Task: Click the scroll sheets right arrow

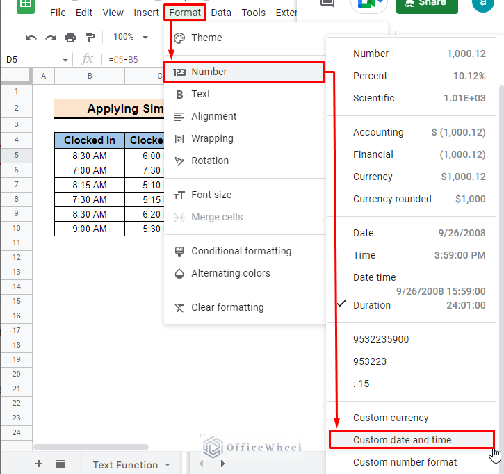Action: coord(222,464)
